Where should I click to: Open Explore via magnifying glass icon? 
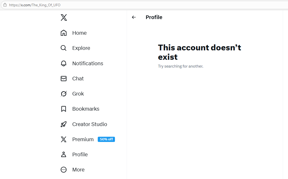[x=64, y=48]
